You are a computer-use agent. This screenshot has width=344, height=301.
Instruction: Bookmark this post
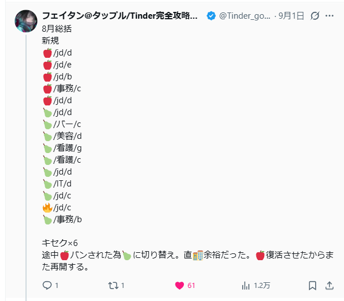(x=312, y=285)
